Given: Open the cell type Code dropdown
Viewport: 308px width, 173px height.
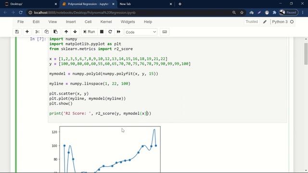Looking at the screenshot, I should pos(141,32).
